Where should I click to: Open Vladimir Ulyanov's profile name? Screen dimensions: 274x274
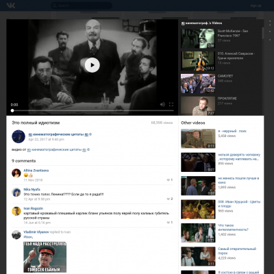click(x=36, y=232)
